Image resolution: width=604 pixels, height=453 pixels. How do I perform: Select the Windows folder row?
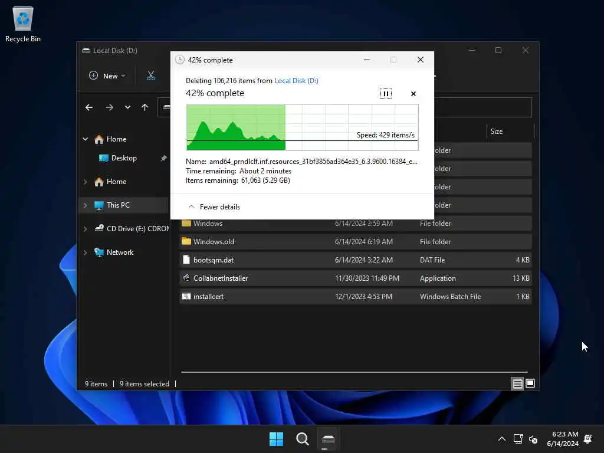355,224
